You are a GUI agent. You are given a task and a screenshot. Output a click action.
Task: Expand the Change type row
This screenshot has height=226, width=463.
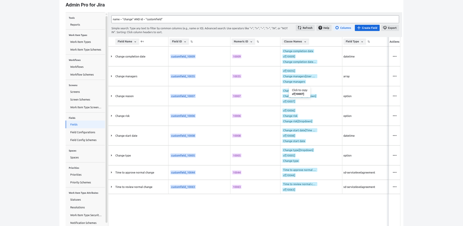pos(111,156)
